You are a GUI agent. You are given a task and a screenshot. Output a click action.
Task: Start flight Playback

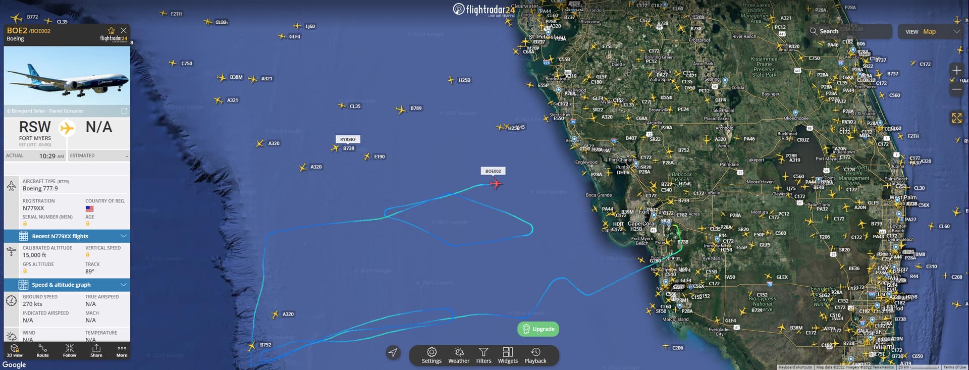(535, 355)
